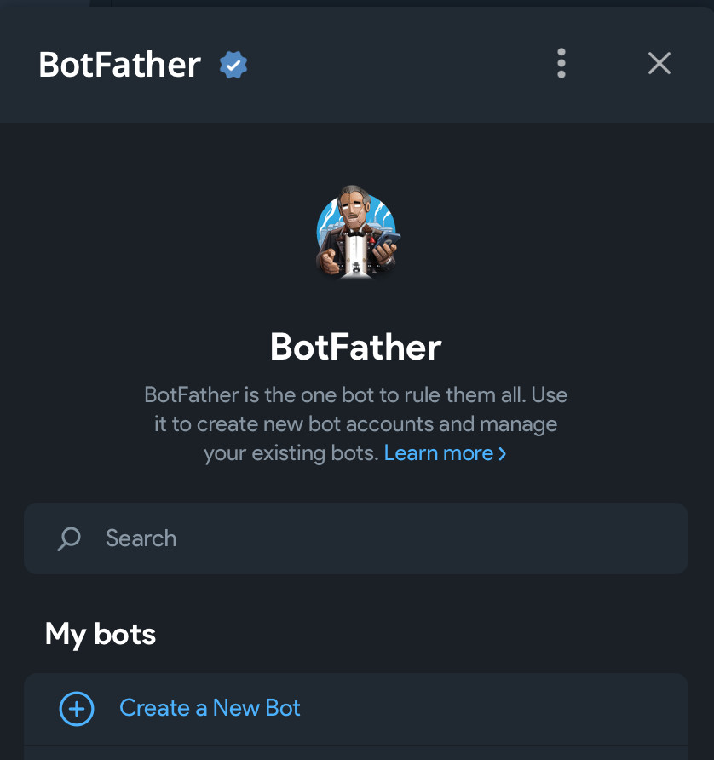
Task: Click the right side of the Create a New Bot row
Action: tap(596, 708)
